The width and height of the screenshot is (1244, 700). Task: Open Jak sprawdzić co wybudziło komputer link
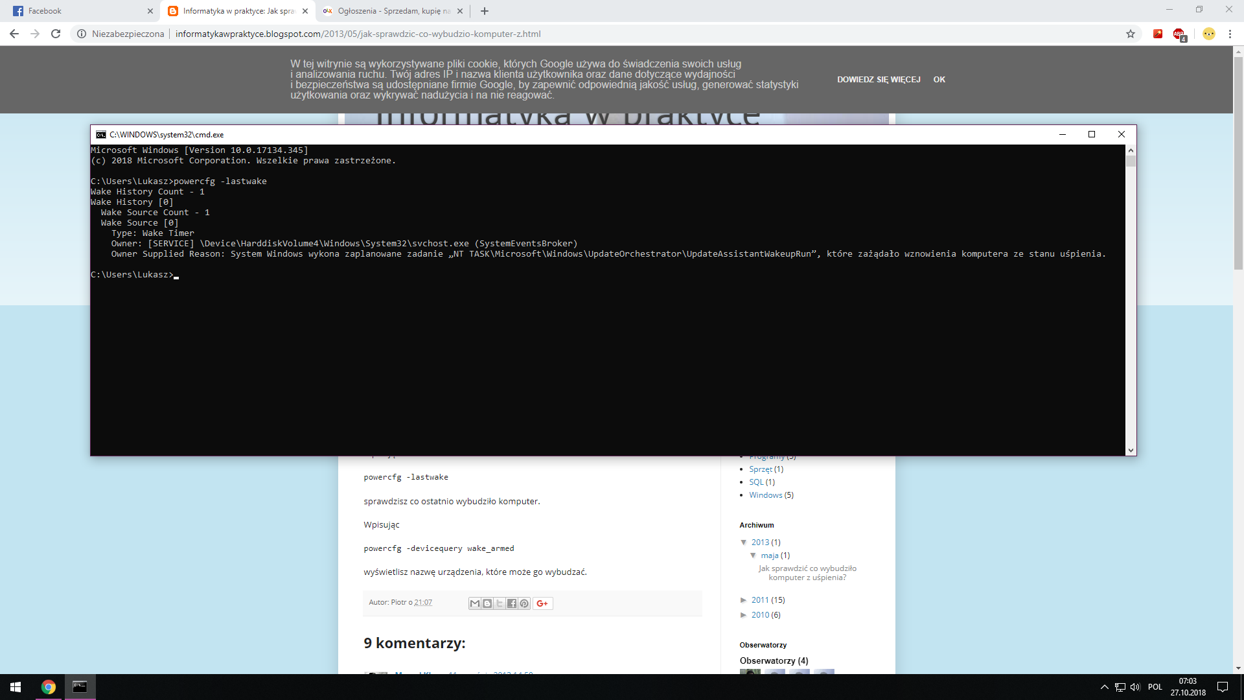807,573
